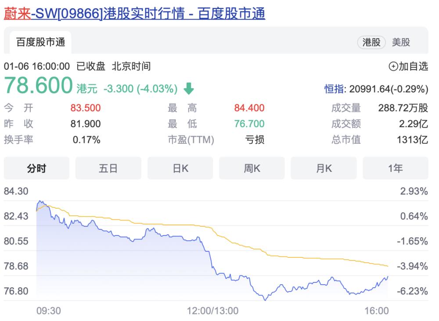
Task: Click the 16:00 time axis label
Action: (x=377, y=311)
